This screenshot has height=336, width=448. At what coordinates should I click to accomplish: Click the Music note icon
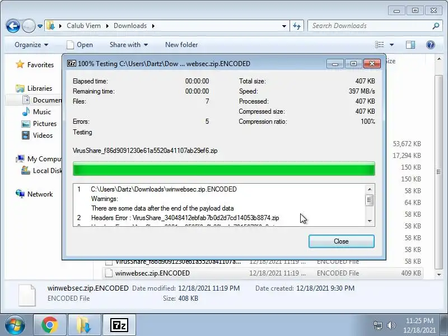point(26,111)
